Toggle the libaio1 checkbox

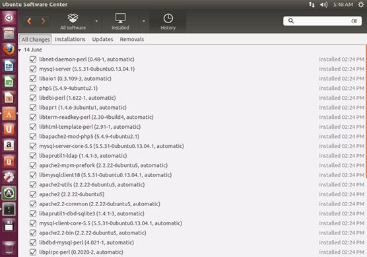pos(33,79)
